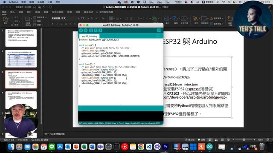The image size is (273, 153).
Task: Switch to Normal view in the status bar
Action: pos(210,140)
